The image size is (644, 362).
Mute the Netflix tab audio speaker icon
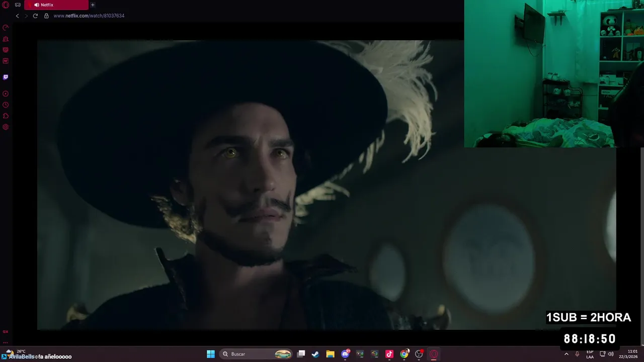37,5
